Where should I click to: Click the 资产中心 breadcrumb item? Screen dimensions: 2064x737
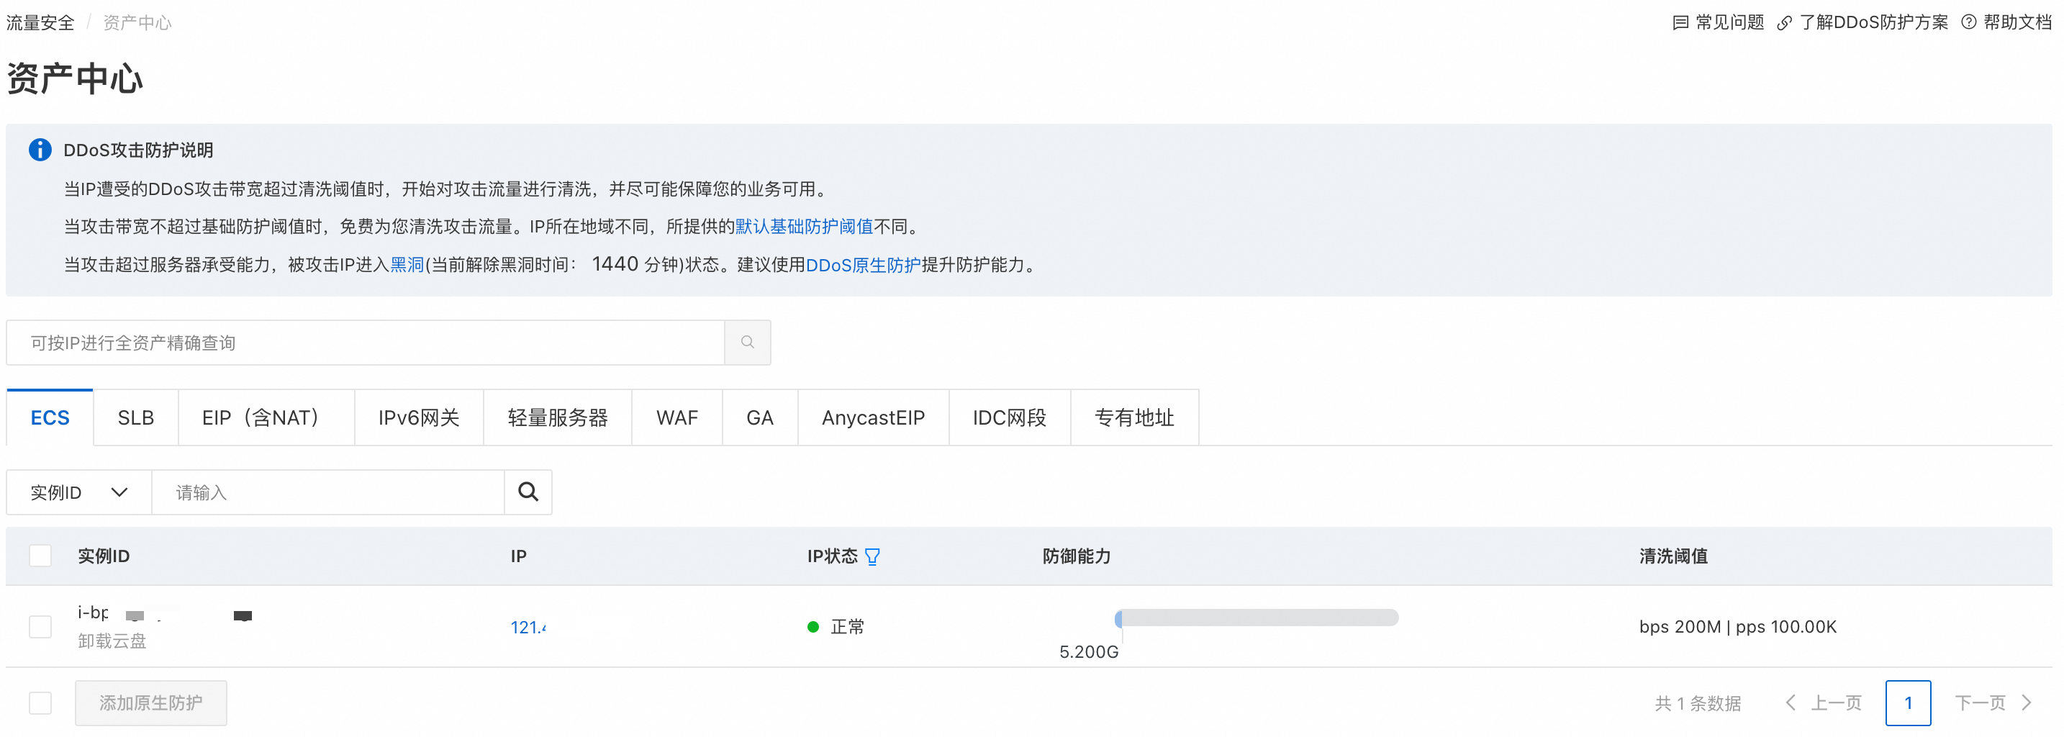[137, 22]
